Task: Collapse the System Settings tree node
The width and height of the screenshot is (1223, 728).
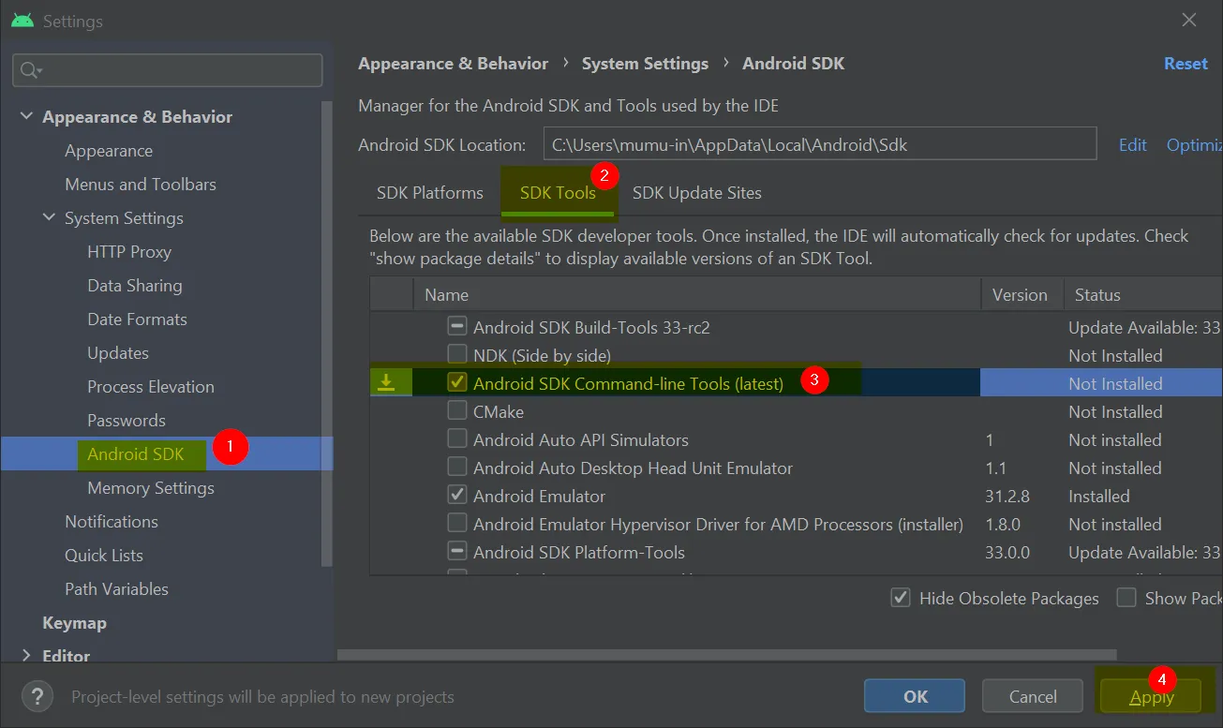Action: [x=49, y=218]
